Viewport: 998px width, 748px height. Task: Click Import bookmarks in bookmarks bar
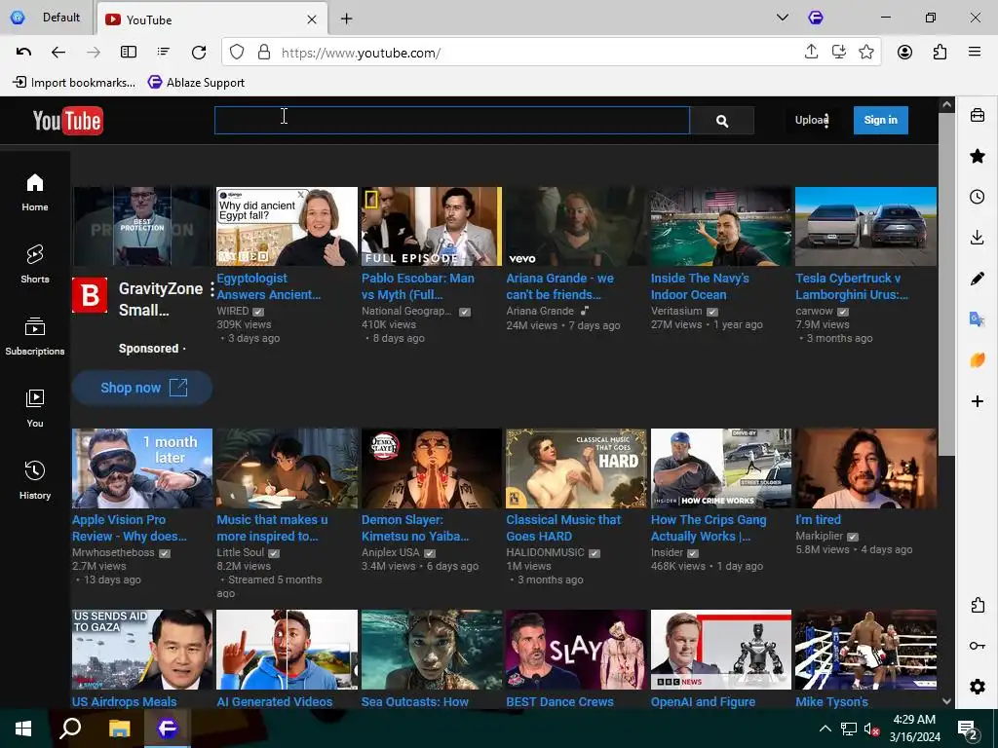[74, 82]
